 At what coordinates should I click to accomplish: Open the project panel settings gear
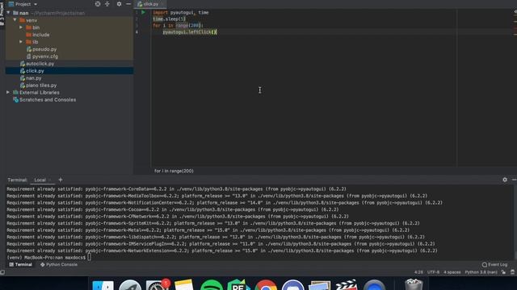[x=119, y=4]
